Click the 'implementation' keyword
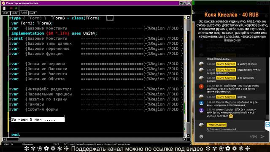The image size is (270, 152). tap(27, 33)
